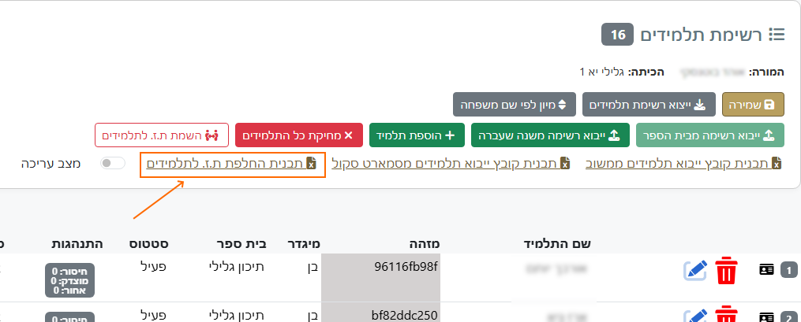Screen dimensions: 801x322
Task: Toggle the מצב עריכה edit mode switch
Action: pyautogui.click(x=113, y=164)
